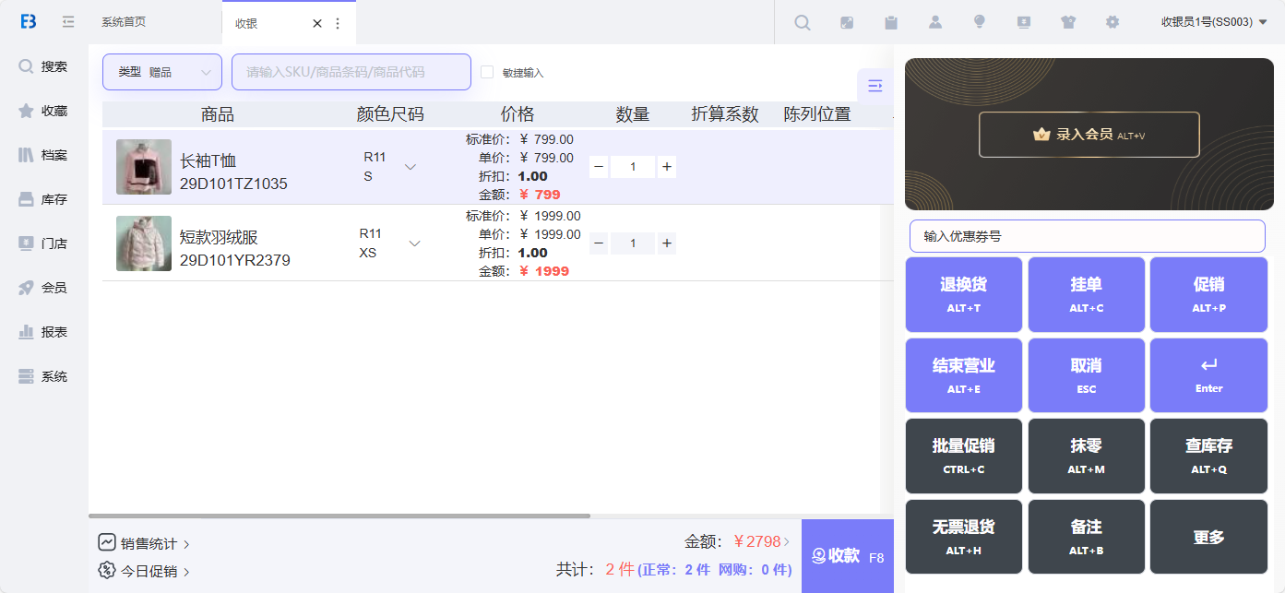Screen dimensions: 1285x593
Task: Click the 挂单 button
Action: pyautogui.click(x=1086, y=294)
